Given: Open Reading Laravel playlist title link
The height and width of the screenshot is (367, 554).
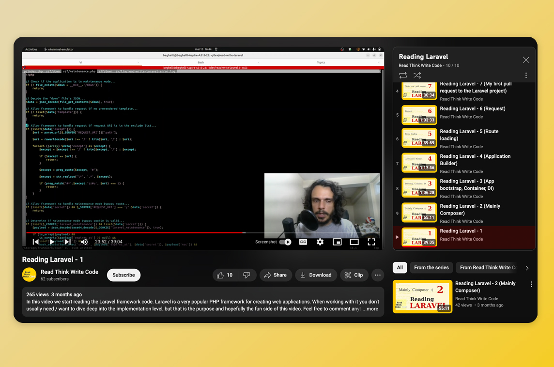Looking at the screenshot, I should point(423,57).
